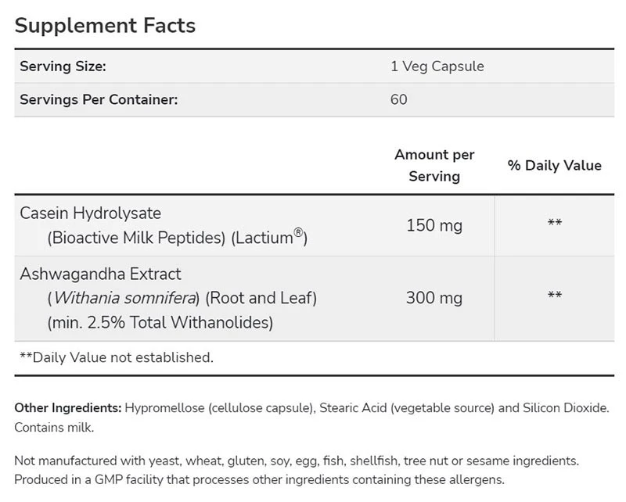Click the Amount per Serving column header
This screenshot has height=502, width=626.
(434, 165)
